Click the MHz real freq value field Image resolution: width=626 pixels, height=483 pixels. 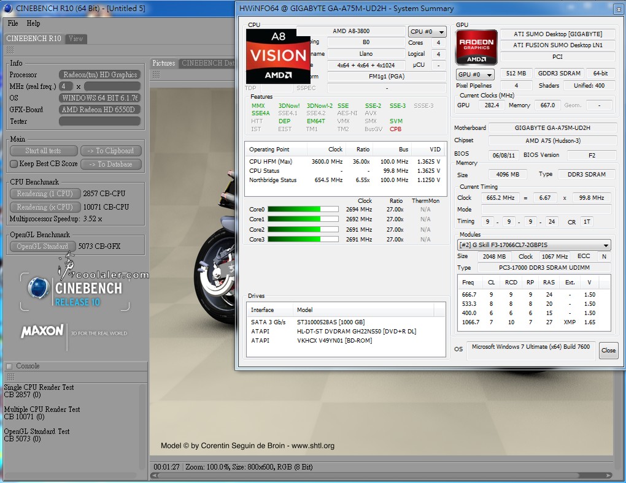[66, 86]
